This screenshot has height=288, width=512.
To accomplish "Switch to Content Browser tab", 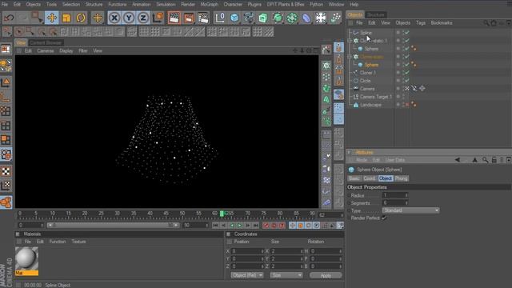I will (x=46, y=42).
